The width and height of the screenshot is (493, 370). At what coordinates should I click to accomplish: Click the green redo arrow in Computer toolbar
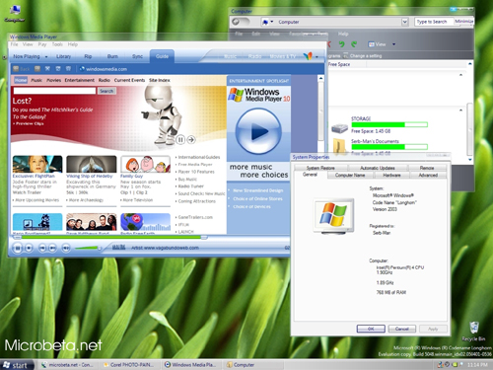[x=354, y=44]
